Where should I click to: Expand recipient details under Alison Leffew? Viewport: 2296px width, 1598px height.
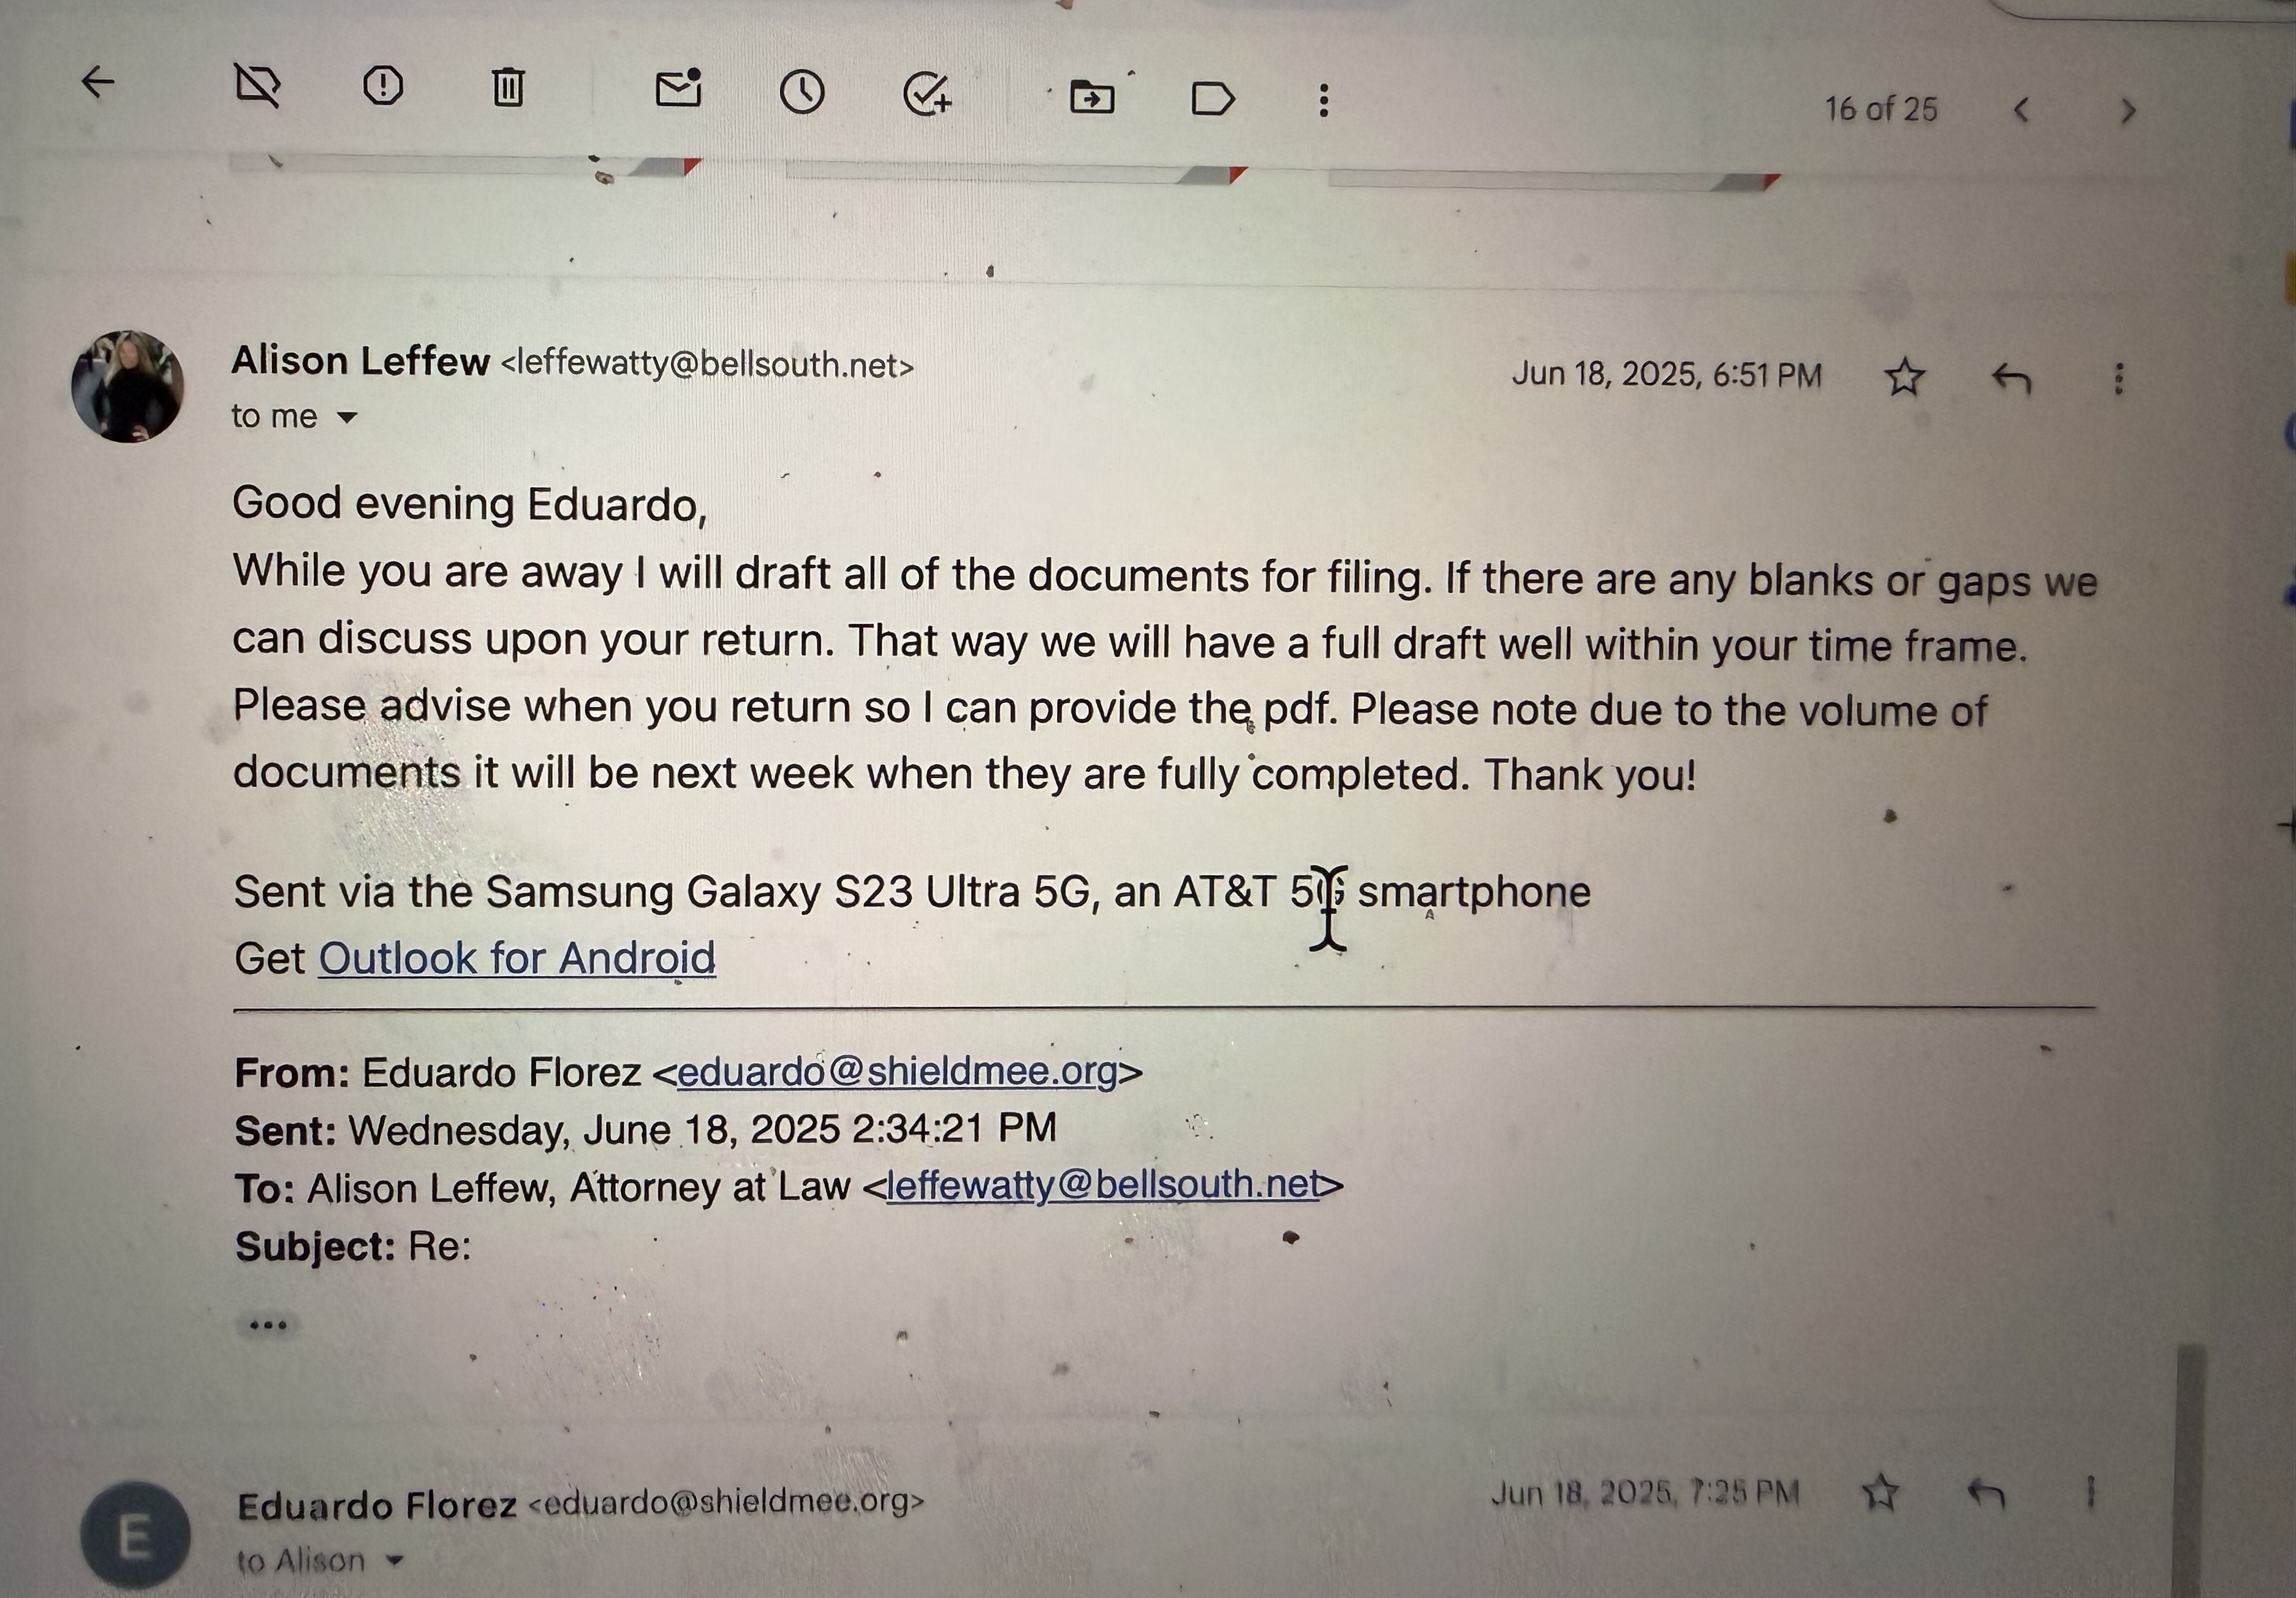[347, 417]
